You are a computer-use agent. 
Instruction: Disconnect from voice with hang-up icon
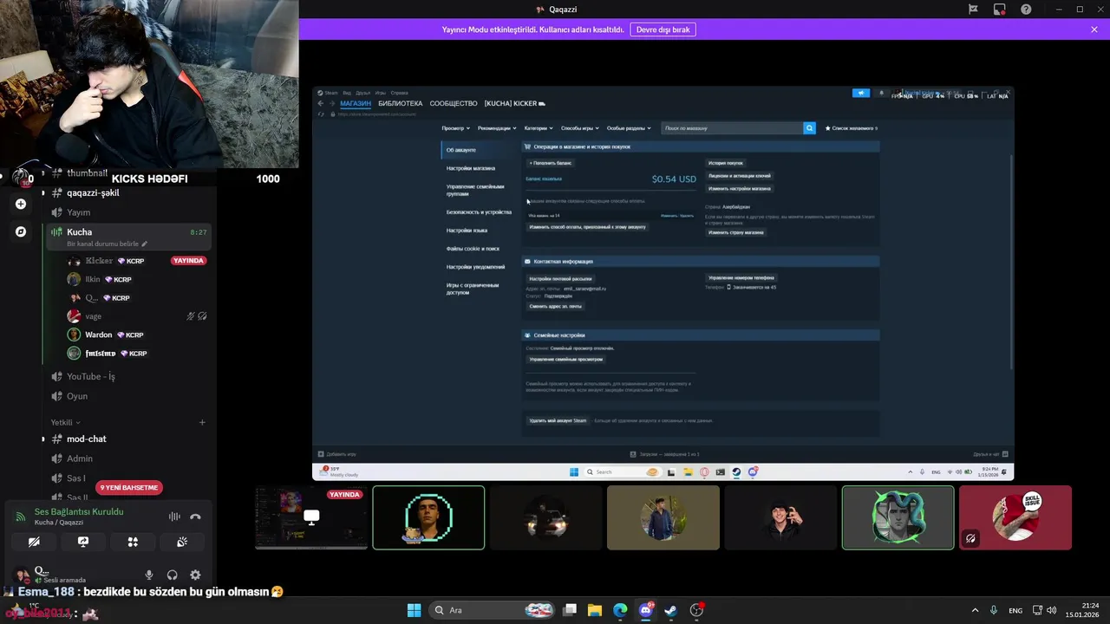pos(196,517)
